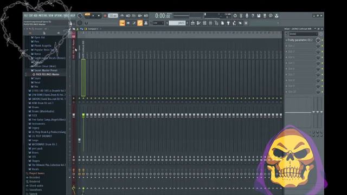Expand the Secret Master Preset folder
The height and width of the screenshot is (195, 347).
(x=46, y=70)
